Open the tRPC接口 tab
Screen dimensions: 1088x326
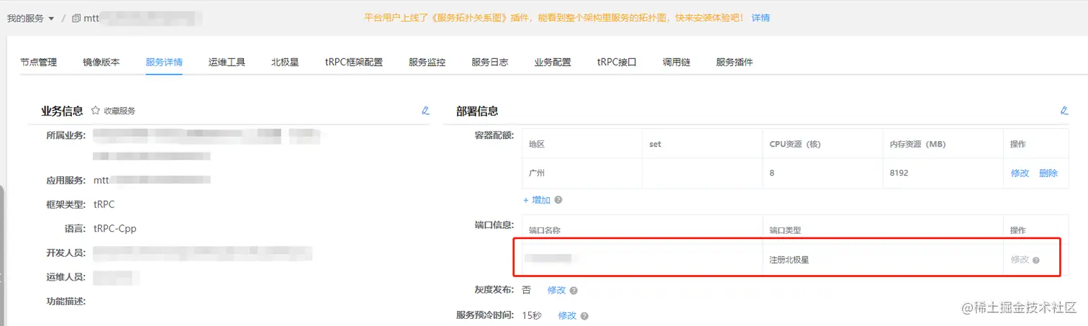[617, 62]
